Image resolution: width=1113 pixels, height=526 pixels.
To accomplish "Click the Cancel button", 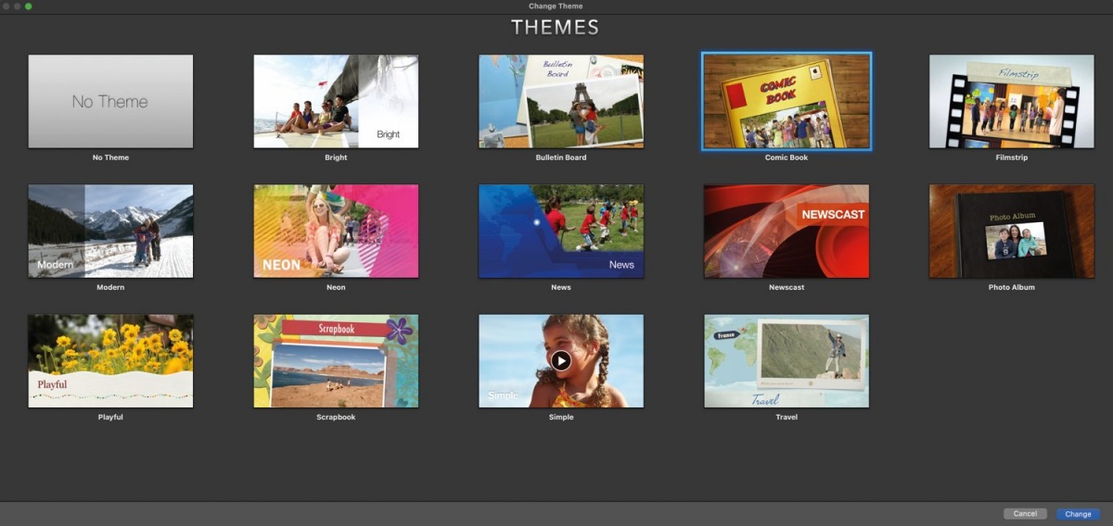I will click(x=1025, y=514).
